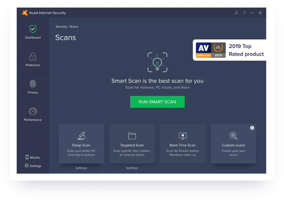The width and height of the screenshot is (284, 200).
Task: Select Scans in breadcrumb
Action: pyautogui.click(x=74, y=27)
